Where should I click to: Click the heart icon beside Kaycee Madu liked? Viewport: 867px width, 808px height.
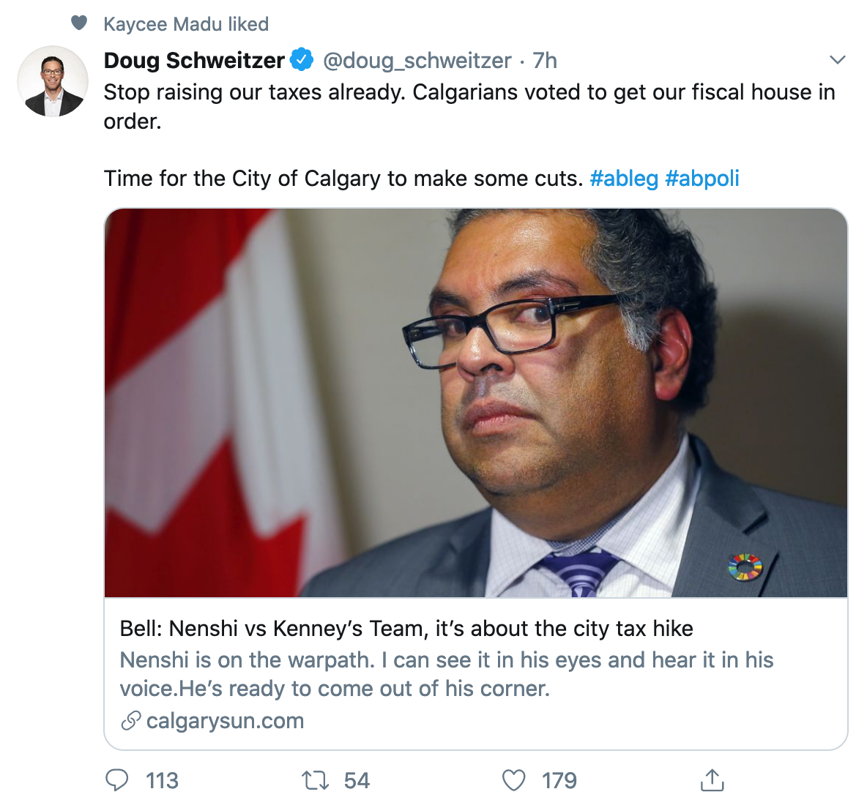[79, 23]
